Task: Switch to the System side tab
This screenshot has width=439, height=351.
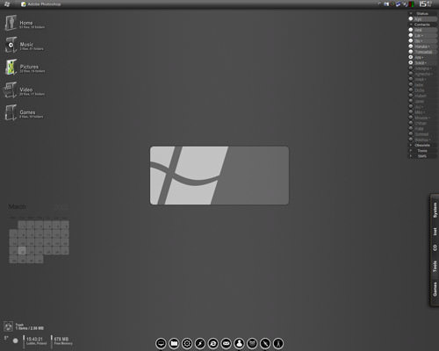Action: coord(435,210)
